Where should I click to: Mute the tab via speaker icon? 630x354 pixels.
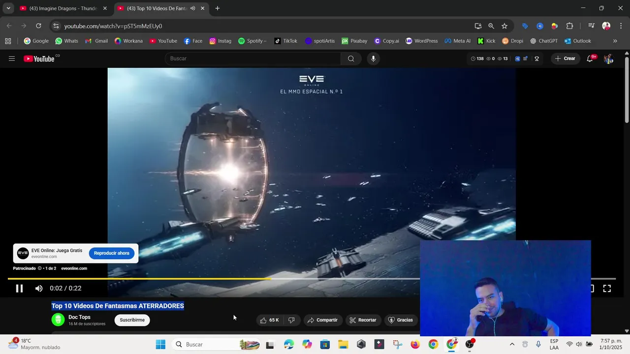coord(193,8)
